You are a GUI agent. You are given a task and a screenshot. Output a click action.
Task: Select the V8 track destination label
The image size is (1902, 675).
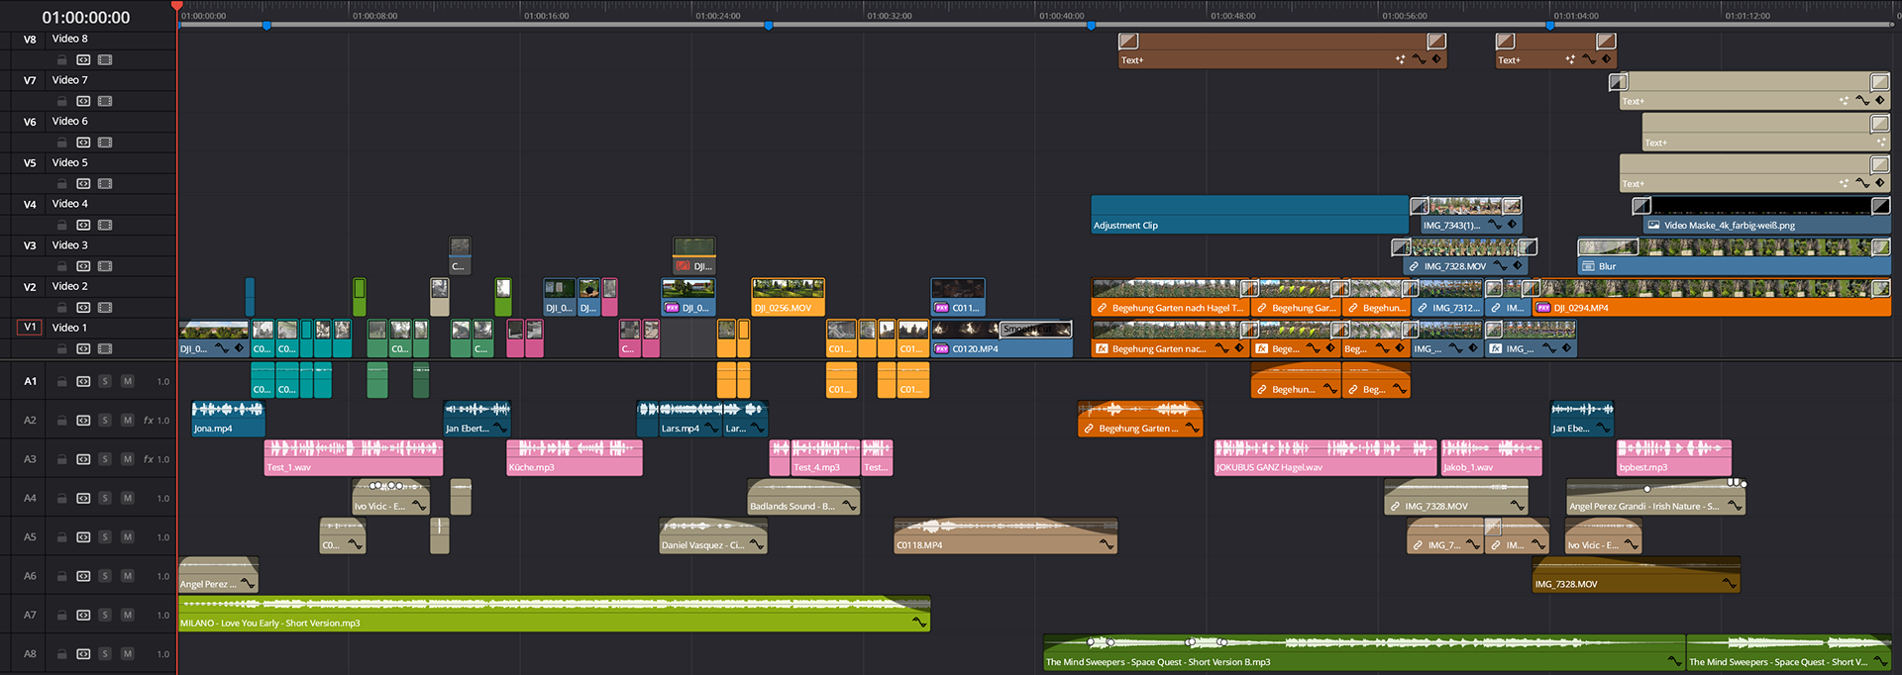tap(30, 40)
